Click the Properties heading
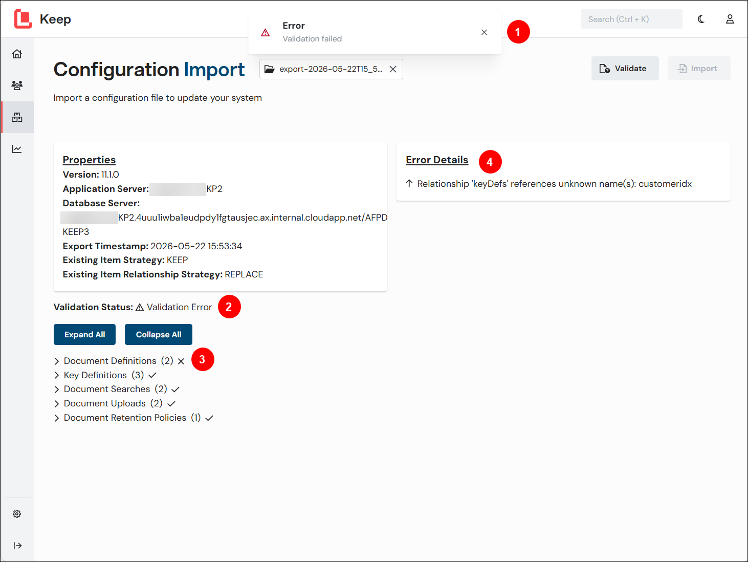The width and height of the screenshot is (748, 562). pyautogui.click(x=89, y=160)
